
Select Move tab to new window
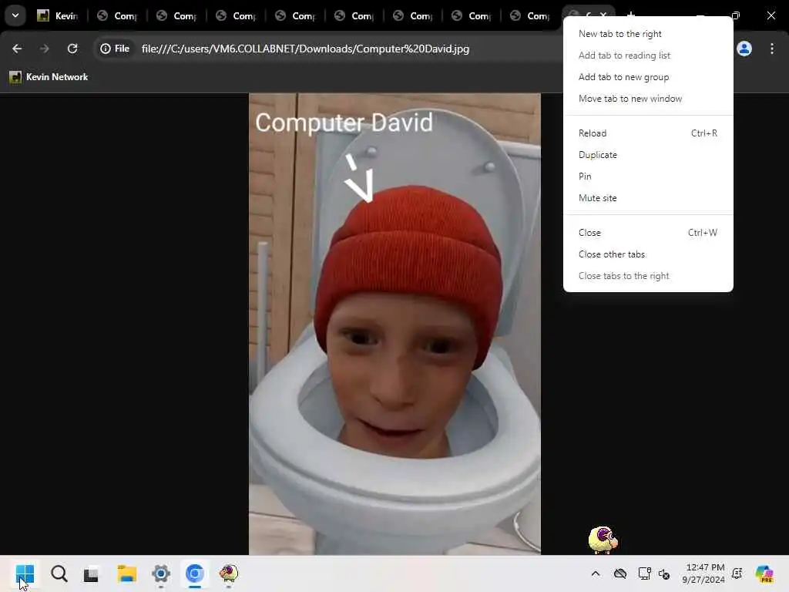pyautogui.click(x=648, y=99)
